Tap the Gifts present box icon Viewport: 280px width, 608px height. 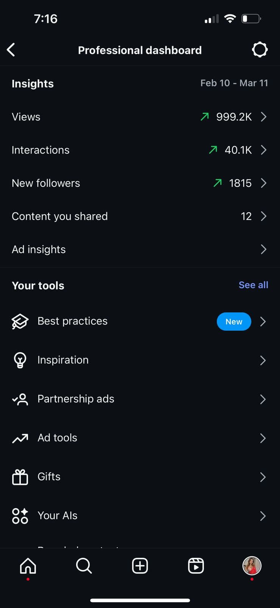pyautogui.click(x=20, y=477)
